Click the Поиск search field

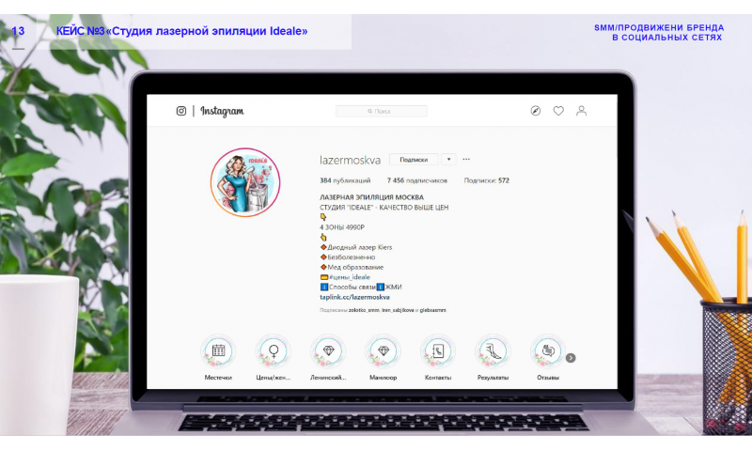[x=382, y=111]
